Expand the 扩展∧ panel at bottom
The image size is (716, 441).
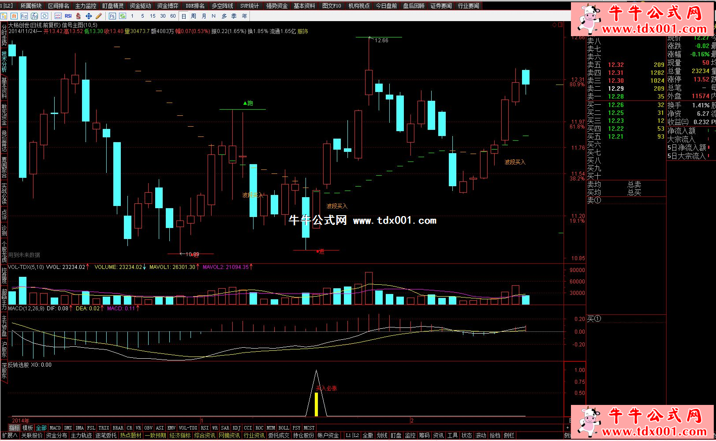pyautogui.click(x=9, y=435)
